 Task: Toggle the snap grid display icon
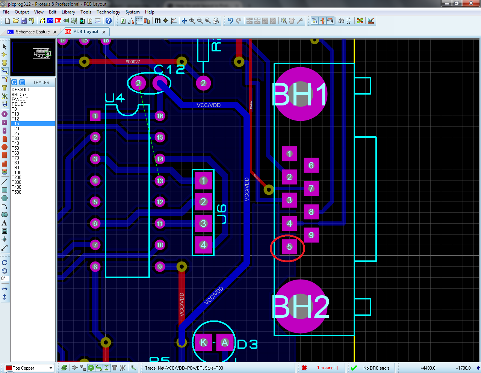tap(138, 21)
